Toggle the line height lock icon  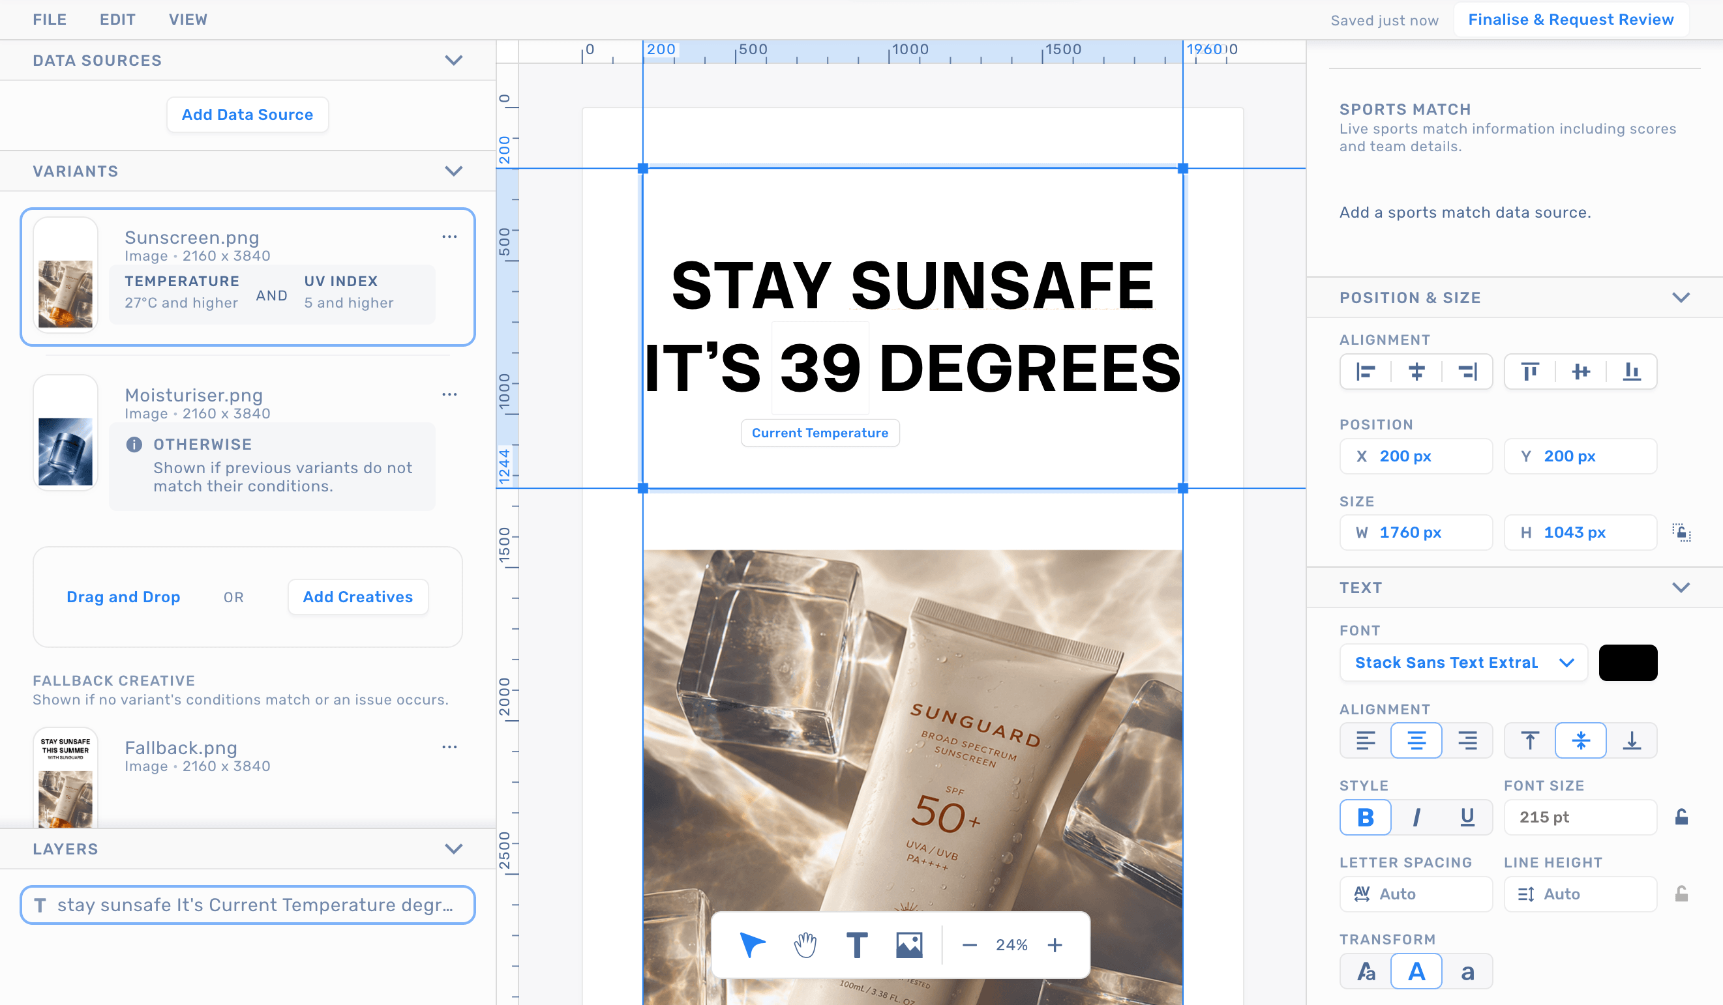(1682, 894)
